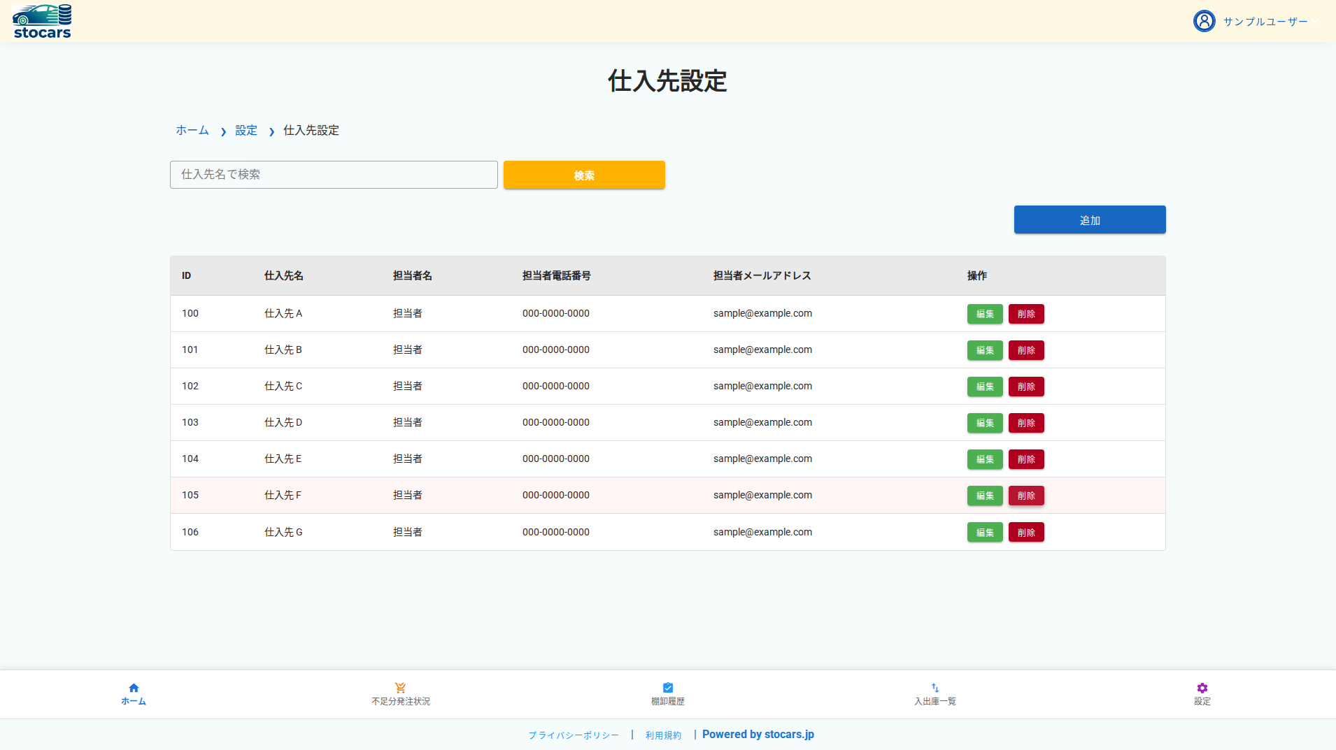Edit supplier 仕入先 D
This screenshot has width=1336, height=750.
click(x=985, y=423)
